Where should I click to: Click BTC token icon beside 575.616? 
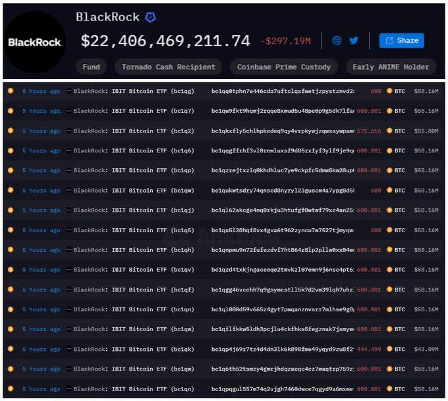click(389, 131)
